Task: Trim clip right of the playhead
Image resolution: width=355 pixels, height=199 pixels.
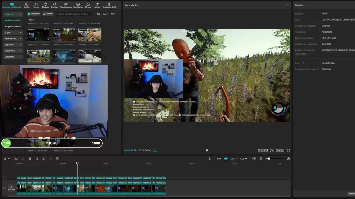Action: pyautogui.click(x=44, y=159)
